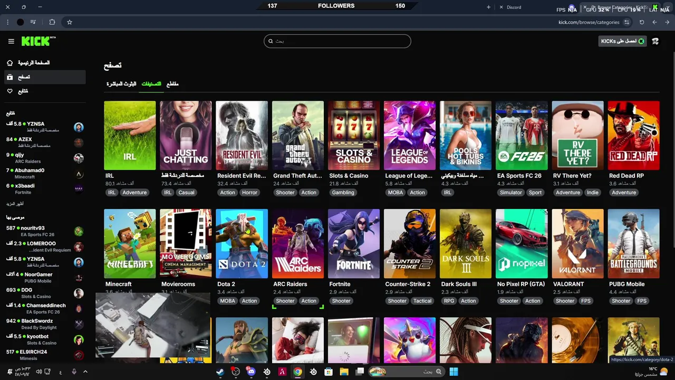Click the KICKs purchase button

(x=622, y=41)
